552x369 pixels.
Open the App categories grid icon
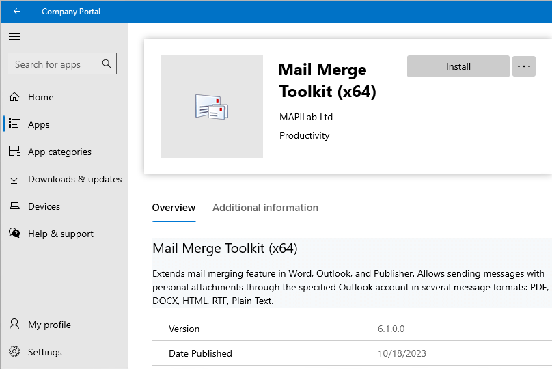(x=14, y=152)
